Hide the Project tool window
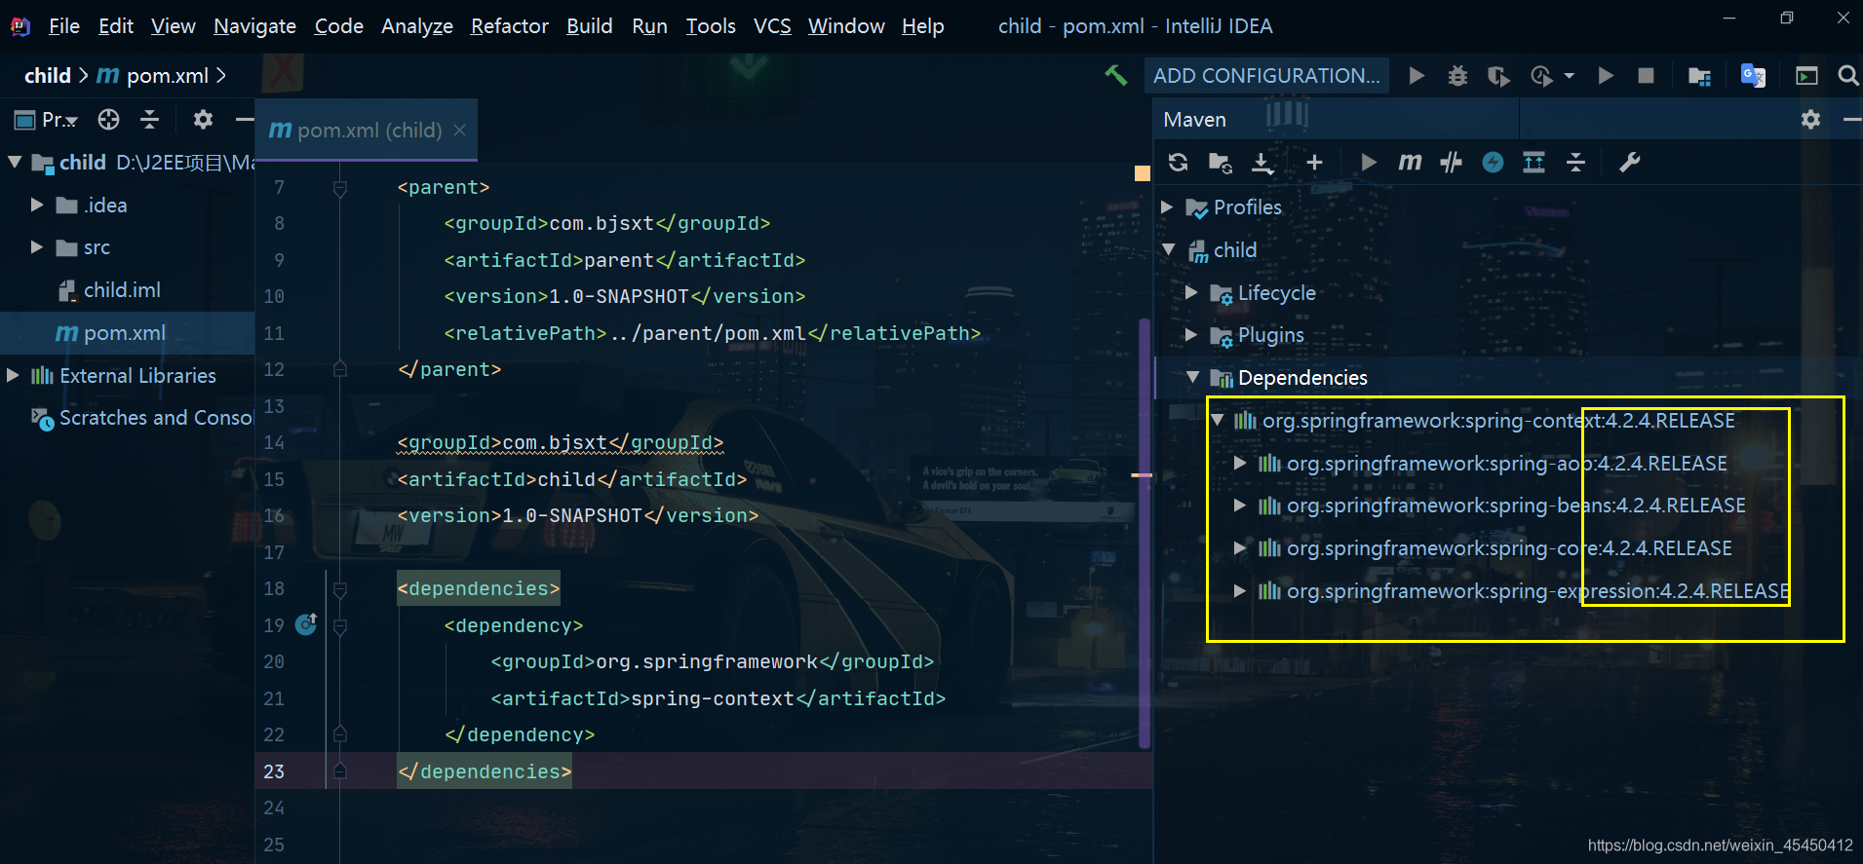Image resolution: width=1863 pixels, height=864 pixels. click(x=244, y=120)
